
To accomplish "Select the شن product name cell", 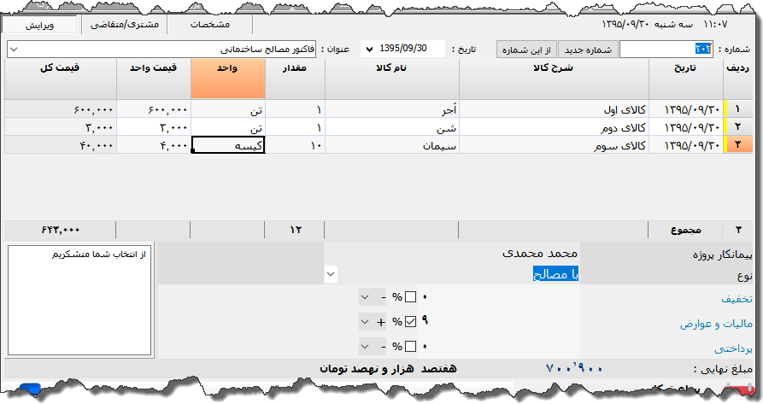I will (x=391, y=127).
